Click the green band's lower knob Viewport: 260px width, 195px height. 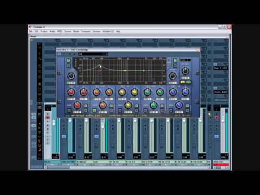154,106
